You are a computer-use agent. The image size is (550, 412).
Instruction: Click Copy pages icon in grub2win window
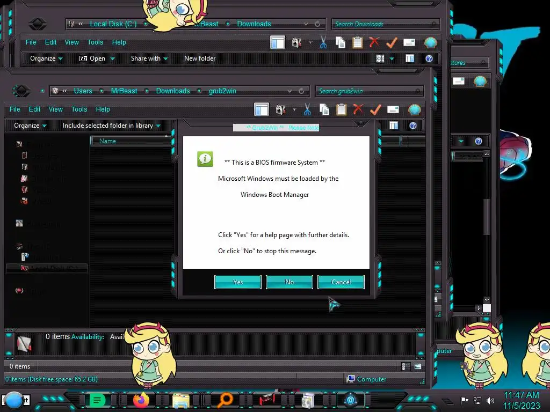[x=324, y=109]
